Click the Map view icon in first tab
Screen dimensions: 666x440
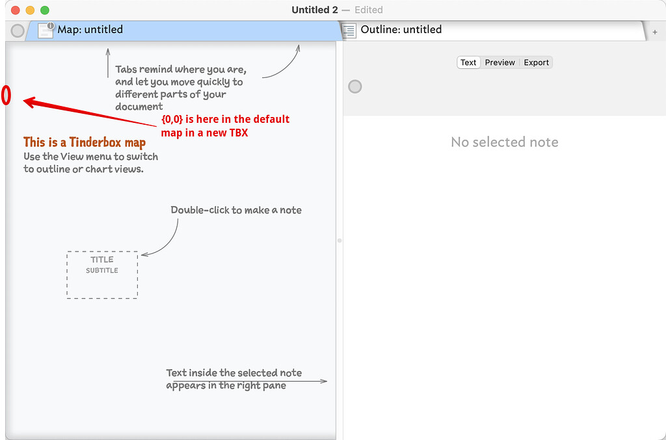(46, 31)
